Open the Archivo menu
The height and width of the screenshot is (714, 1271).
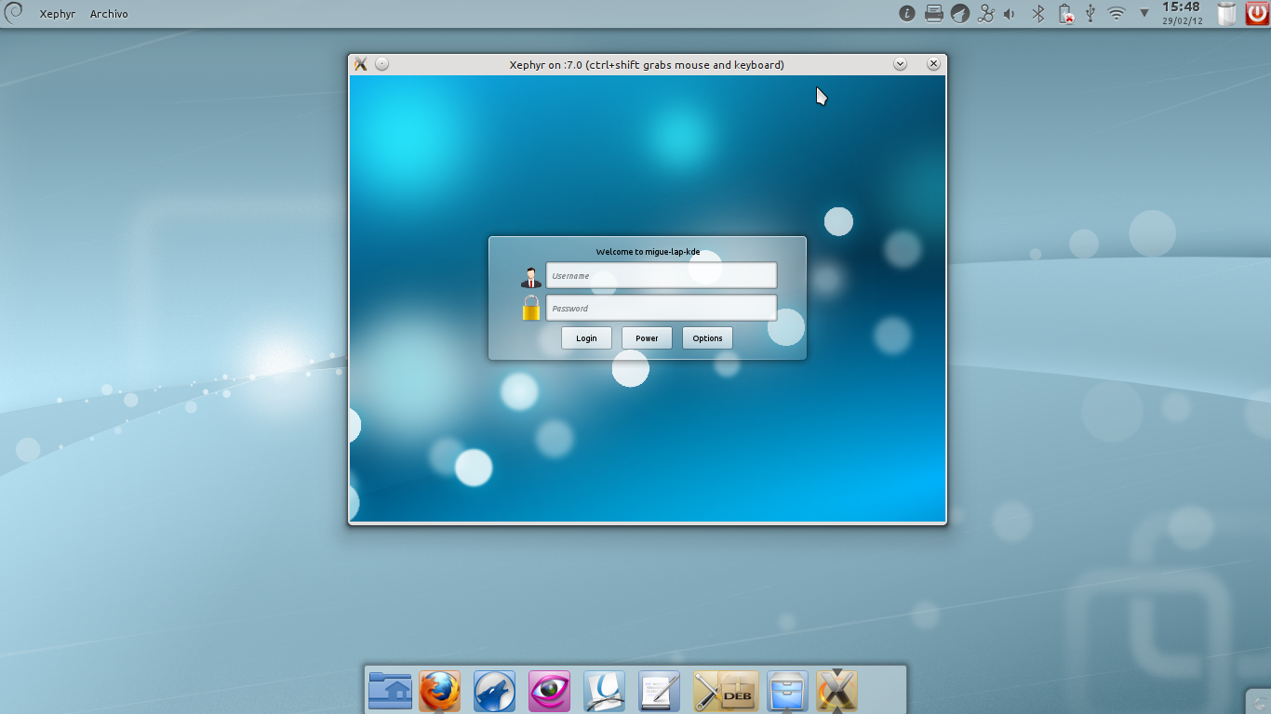click(108, 13)
